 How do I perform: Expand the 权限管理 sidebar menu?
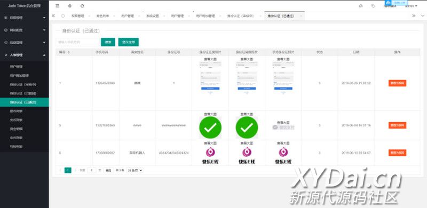(25, 18)
